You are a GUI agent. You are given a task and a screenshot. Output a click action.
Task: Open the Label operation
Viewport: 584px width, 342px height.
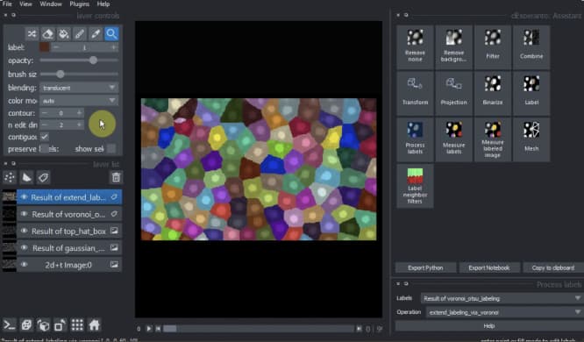tap(531, 93)
